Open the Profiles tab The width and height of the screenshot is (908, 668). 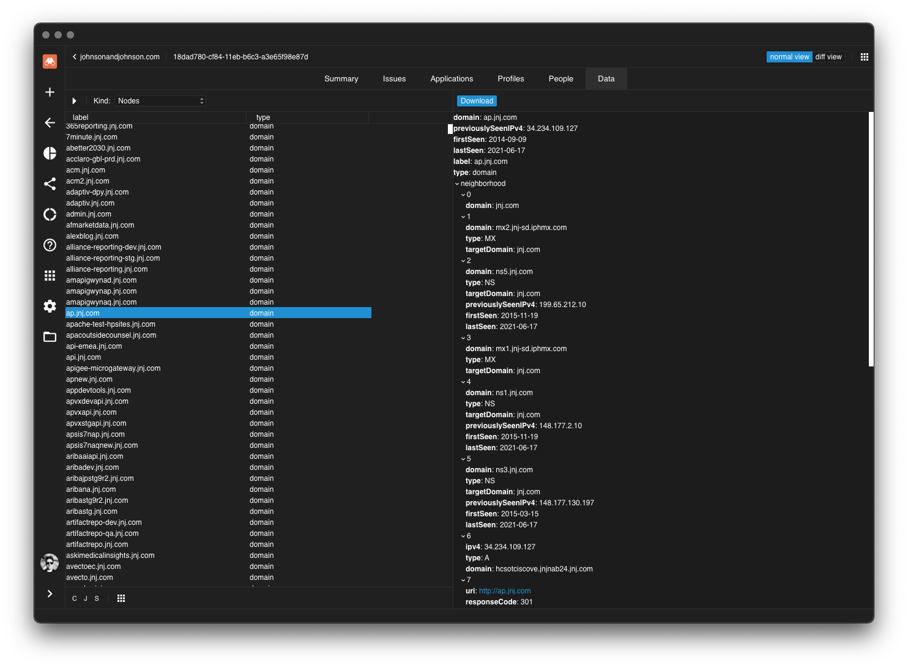point(511,79)
